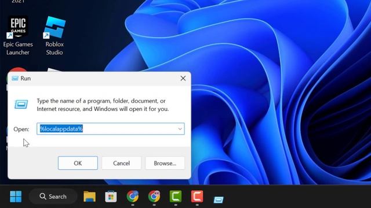Switch to the second Chrome profile icon

tap(154, 196)
